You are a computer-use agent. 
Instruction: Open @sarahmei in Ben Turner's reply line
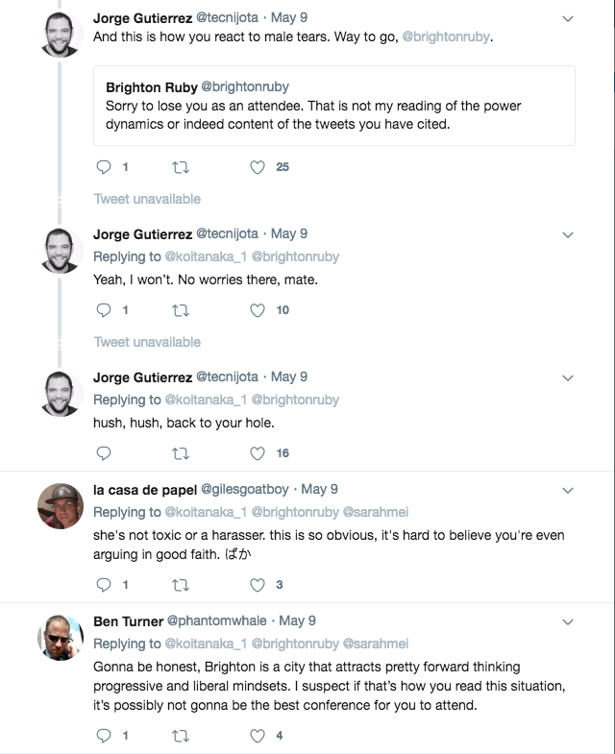376,644
